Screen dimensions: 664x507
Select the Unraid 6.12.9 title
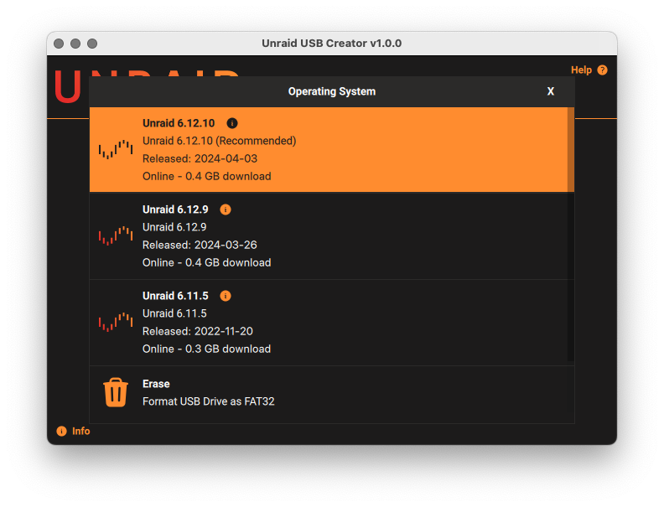(175, 210)
